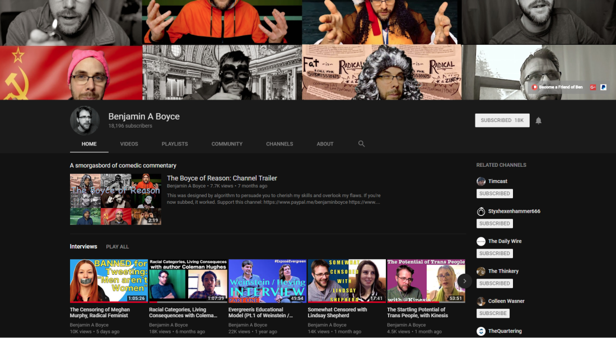The width and height of the screenshot is (616, 338).
Task: Go to the About tab
Action: click(325, 144)
